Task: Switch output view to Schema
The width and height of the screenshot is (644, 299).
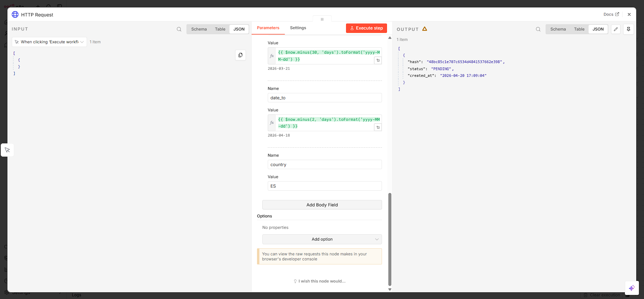Action: click(558, 29)
